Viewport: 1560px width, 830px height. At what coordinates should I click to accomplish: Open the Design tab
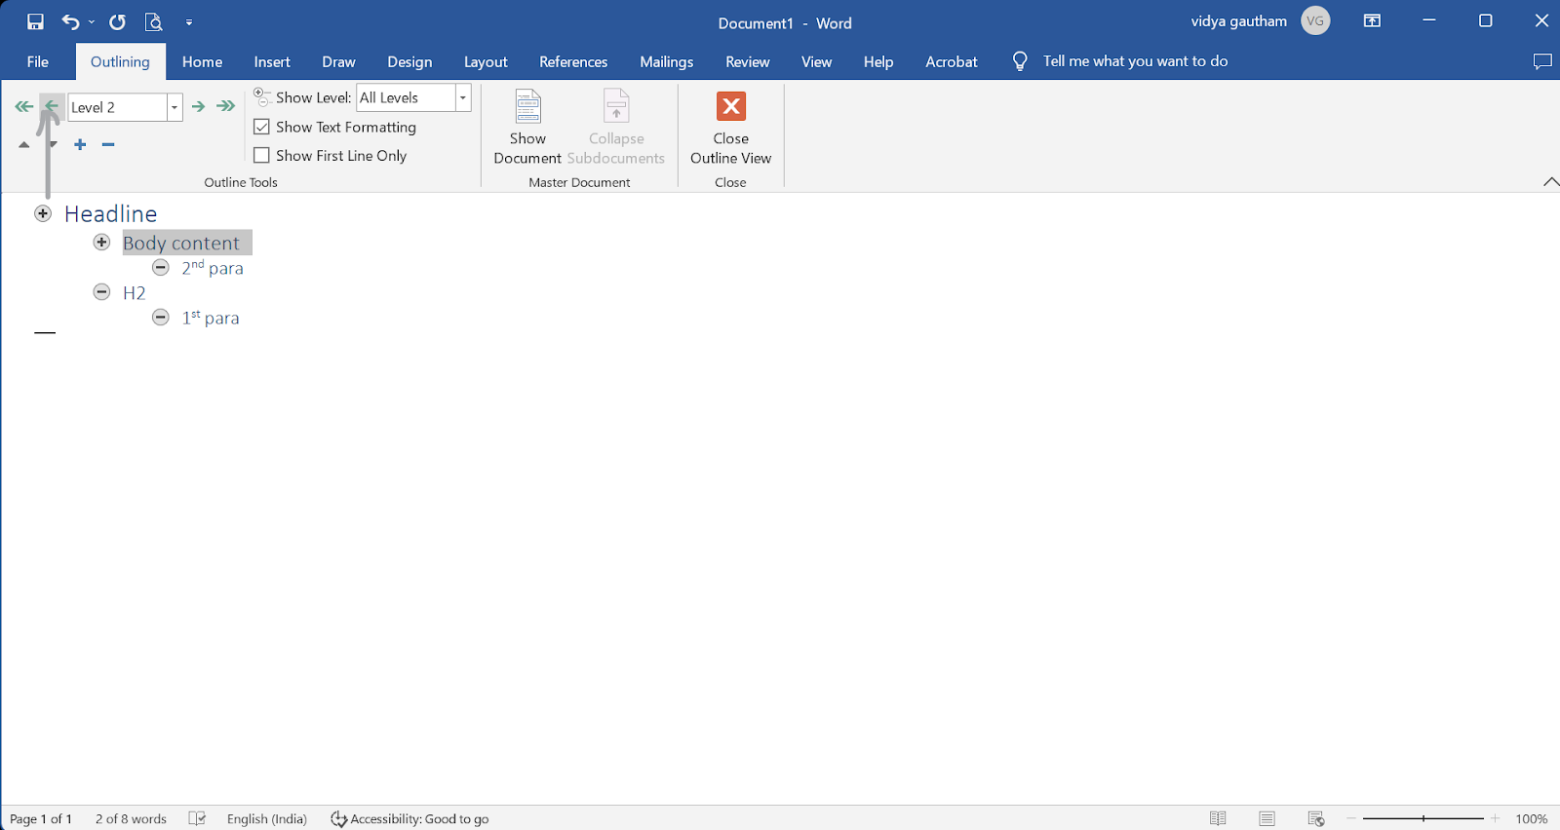click(x=409, y=61)
